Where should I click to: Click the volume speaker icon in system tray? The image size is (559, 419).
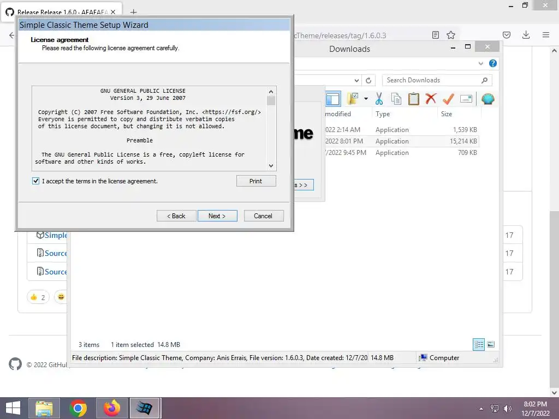[x=507, y=409]
